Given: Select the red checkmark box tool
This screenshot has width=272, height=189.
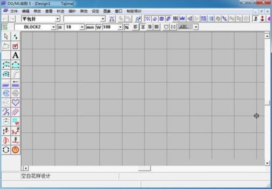Looking at the screenshot, I should (16, 46).
